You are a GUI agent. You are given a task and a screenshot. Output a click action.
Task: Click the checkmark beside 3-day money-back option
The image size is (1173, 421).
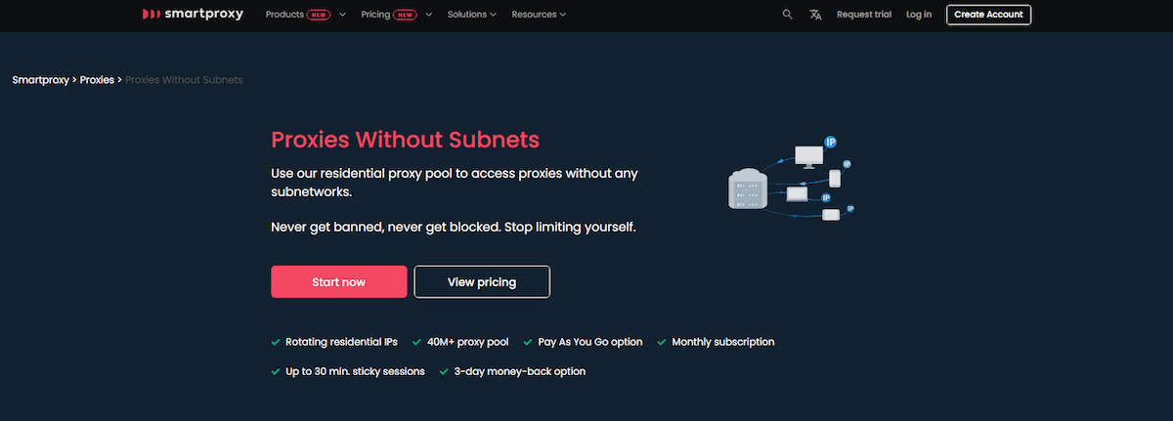(x=445, y=372)
